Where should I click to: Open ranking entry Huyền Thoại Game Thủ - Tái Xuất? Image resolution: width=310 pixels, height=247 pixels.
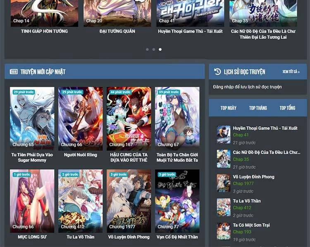(x=265, y=128)
